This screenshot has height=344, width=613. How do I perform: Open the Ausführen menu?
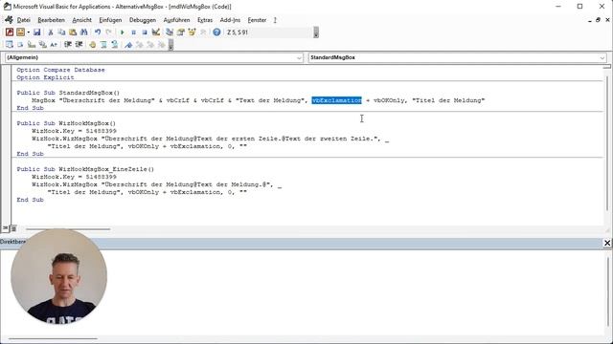point(176,20)
